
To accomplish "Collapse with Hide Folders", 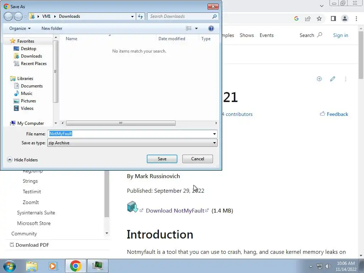I will pos(22,160).
